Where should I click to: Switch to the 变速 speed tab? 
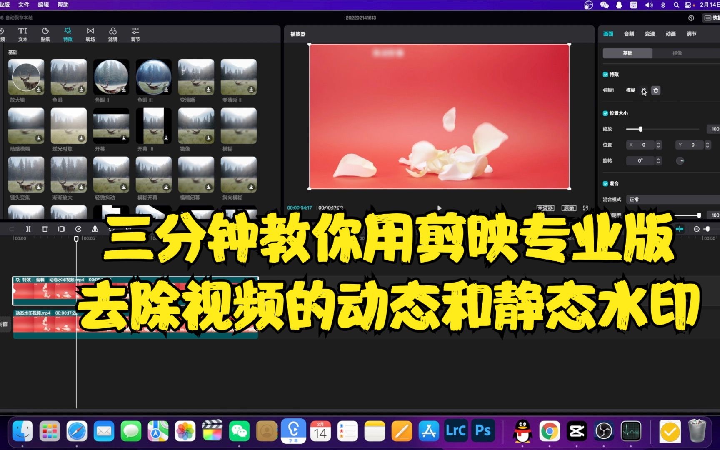click(x=650, y=34)
